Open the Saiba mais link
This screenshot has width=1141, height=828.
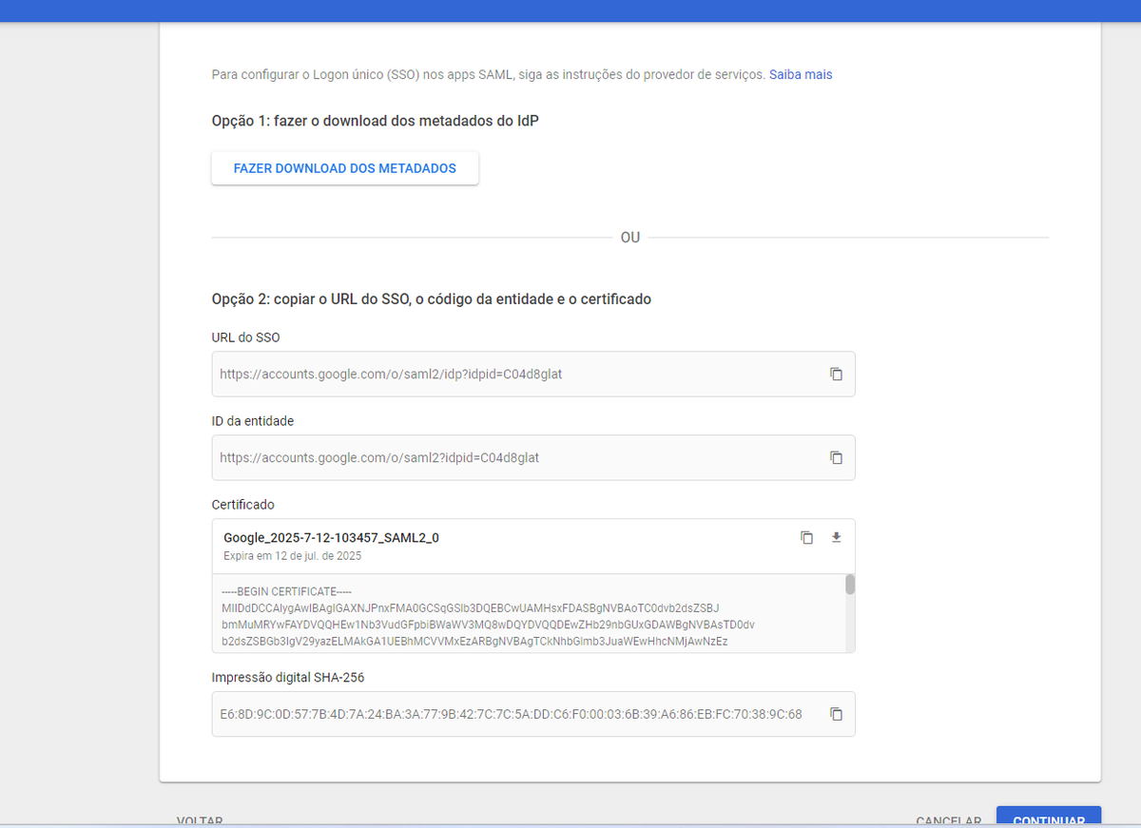point(801,74)
